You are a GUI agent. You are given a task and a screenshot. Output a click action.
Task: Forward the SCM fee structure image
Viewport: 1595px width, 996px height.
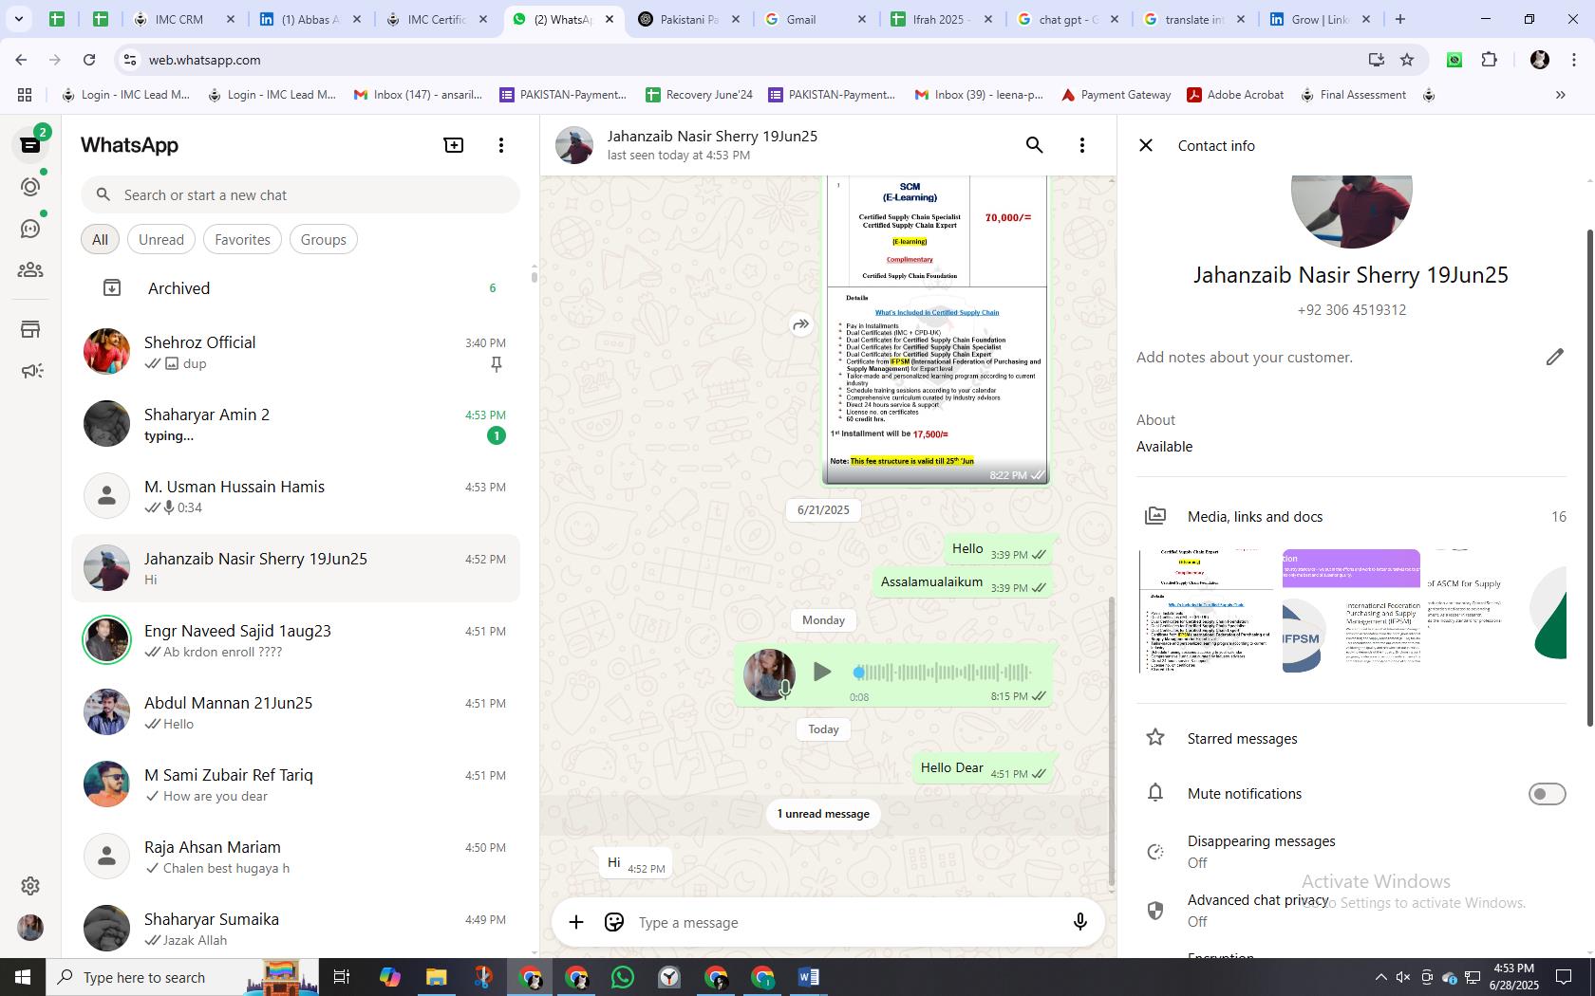point(801,324)
